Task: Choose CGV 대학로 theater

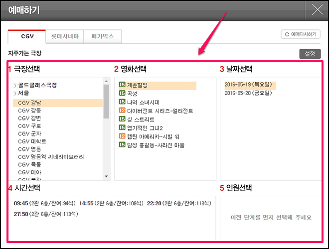Action: coord(32,141)
